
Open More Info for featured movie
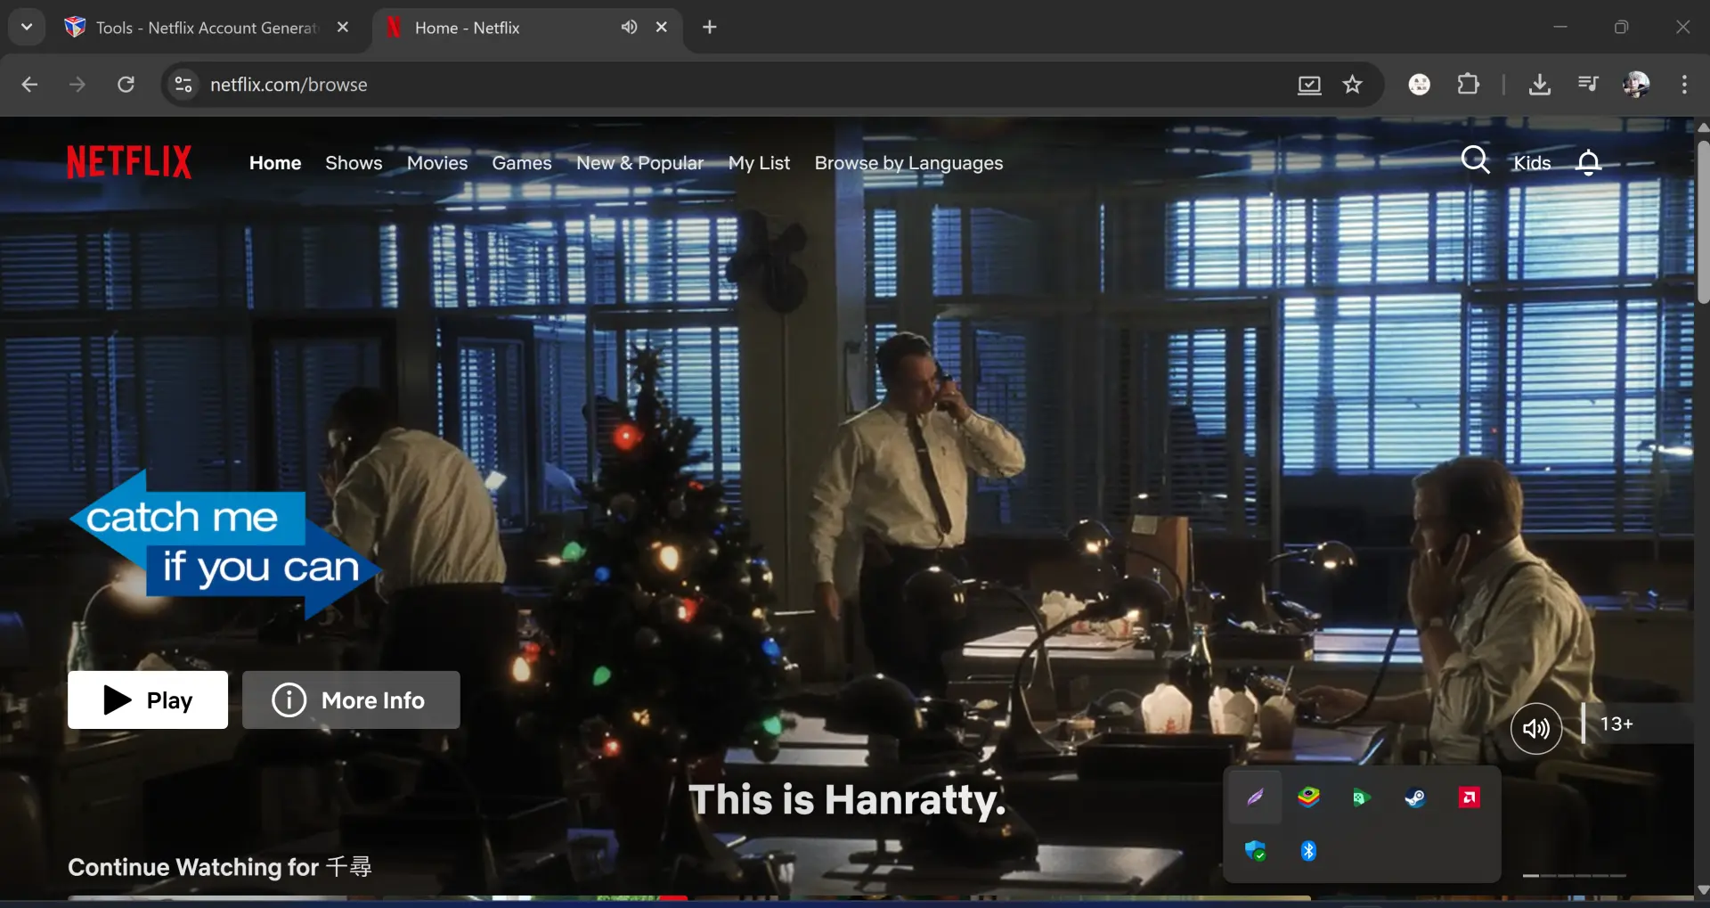coord(351,699)
